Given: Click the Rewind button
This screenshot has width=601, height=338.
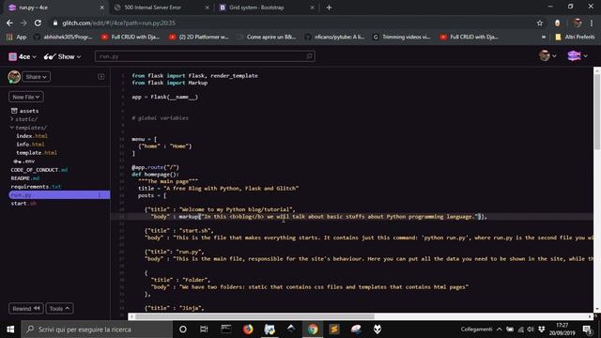Looking at the screenshot, I should point(26,309).
